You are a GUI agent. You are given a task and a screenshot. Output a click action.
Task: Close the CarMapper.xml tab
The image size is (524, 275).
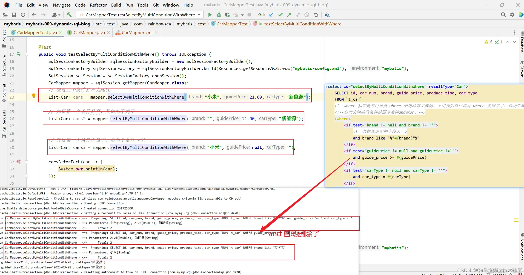point(156,32)
